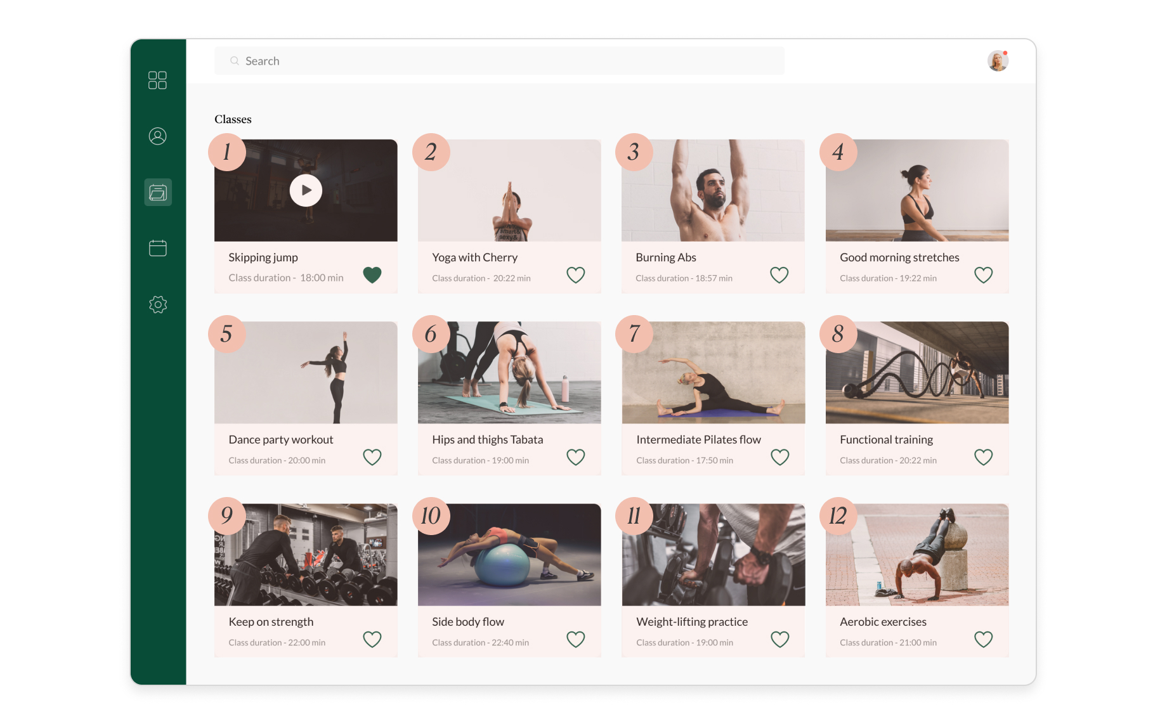1167x724 pixels.
Task: Type in the Search field
Action: [507, 61]
